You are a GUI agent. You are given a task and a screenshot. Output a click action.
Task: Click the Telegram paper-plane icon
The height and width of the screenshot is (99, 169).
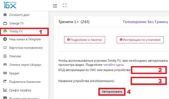[5, 39]
